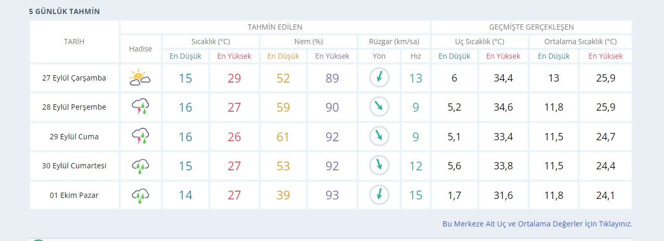Select the 01 Ekim Pazar date cell

coord(74,195)
